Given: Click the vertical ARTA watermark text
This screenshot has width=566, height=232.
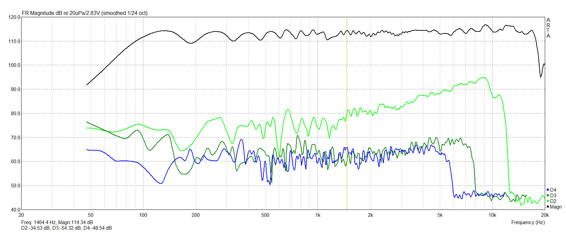Looking at the screenshot, I should click(548, 28).
